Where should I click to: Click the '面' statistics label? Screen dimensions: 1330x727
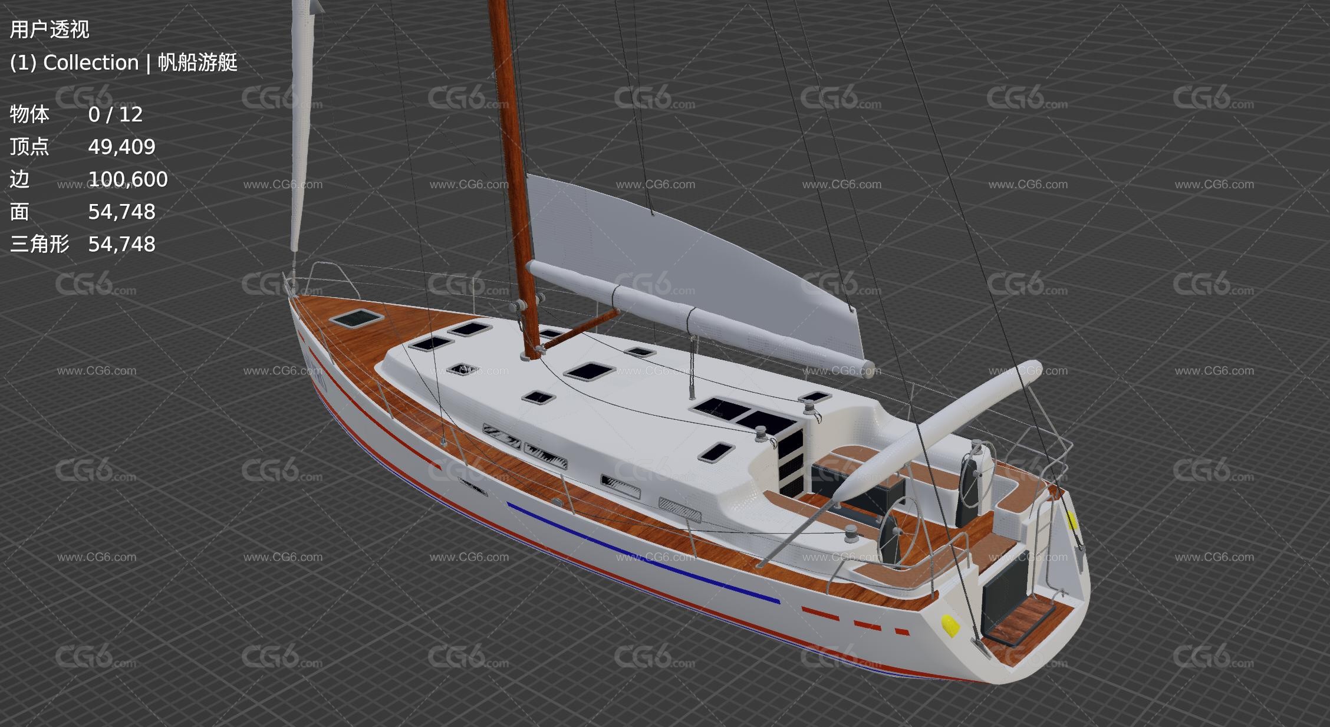[x=19, y=212]
